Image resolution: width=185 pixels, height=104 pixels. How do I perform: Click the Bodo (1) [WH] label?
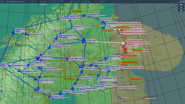click(x=4, y=65)
